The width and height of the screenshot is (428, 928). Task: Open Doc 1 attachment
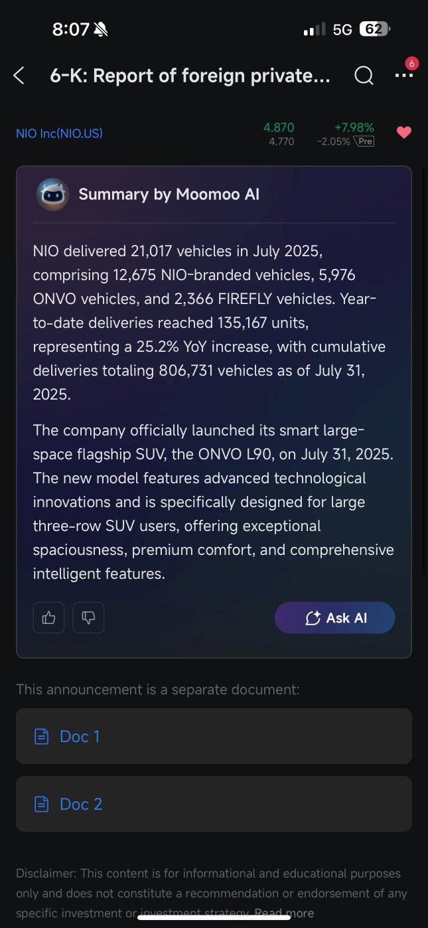tap(214, 736)
